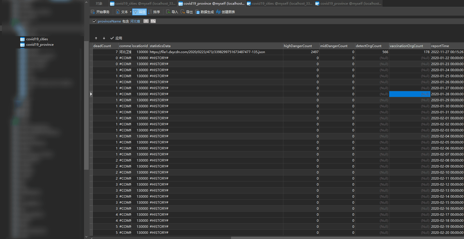Click the 导入 import icon button

[x=172, y=12]
